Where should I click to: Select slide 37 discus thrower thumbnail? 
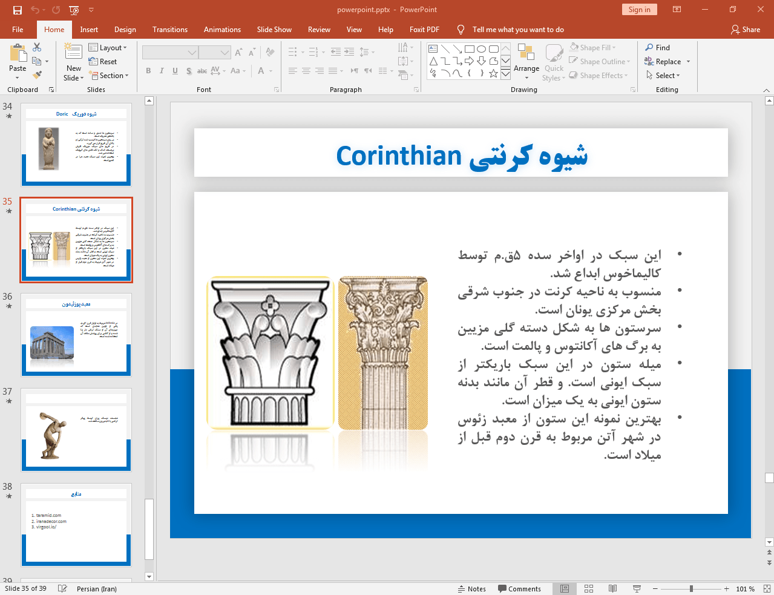coord(76,430)
